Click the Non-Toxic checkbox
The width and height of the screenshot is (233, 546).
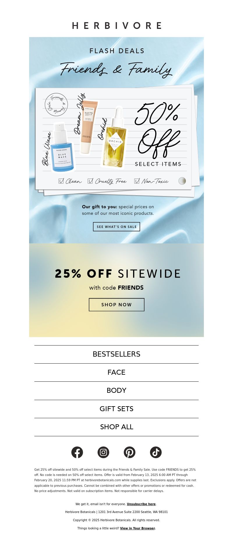tap(137, 181)
